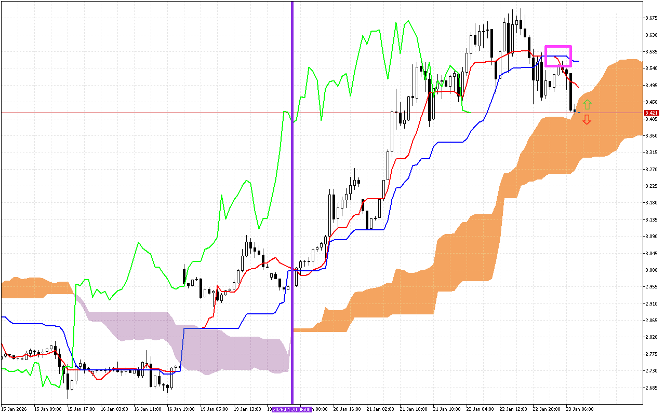
Task: Click the red down arrow marker
Action: [587, 120]
